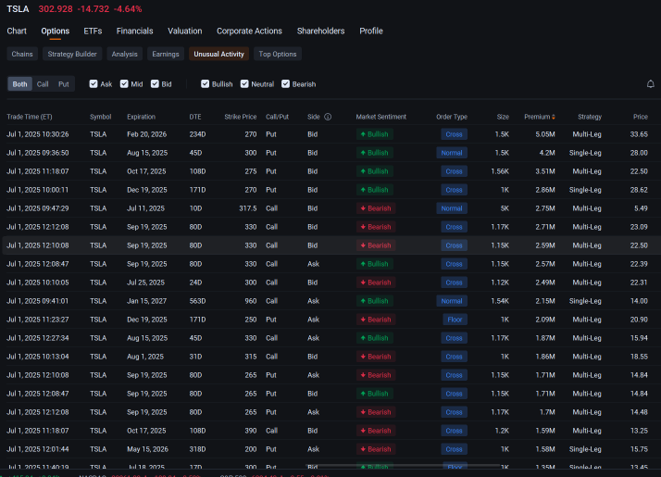Image resolution: width=661 pixels, height=477 pixels.
Task: Click the TSLA ticker title
Action: 18,9
